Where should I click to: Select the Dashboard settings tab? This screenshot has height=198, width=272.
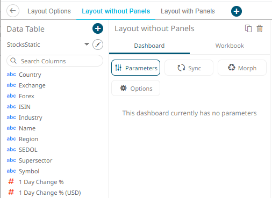149,46
